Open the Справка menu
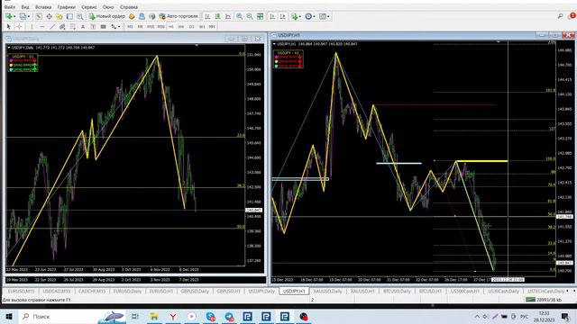The width and height of the screenshot is (577, 324). coord(129,7)
